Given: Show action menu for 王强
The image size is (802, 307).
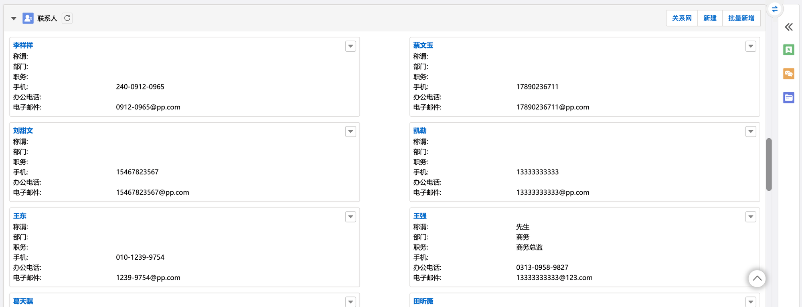Looking at the screenshot, I should (x=751, y=217).
